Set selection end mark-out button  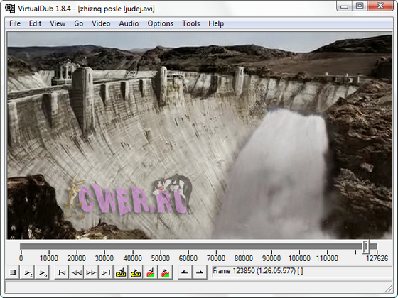pyautogui.click(x=200, y=272)
